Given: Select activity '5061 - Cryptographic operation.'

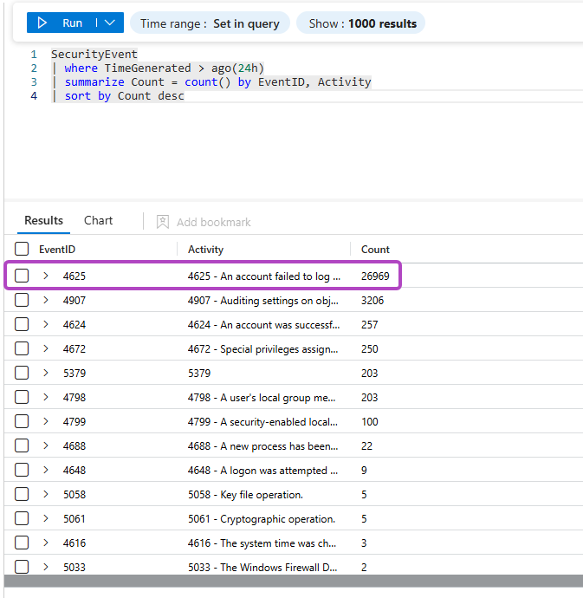Looking at the screenshot, I should pyautogui.click(x=262, y=518).
